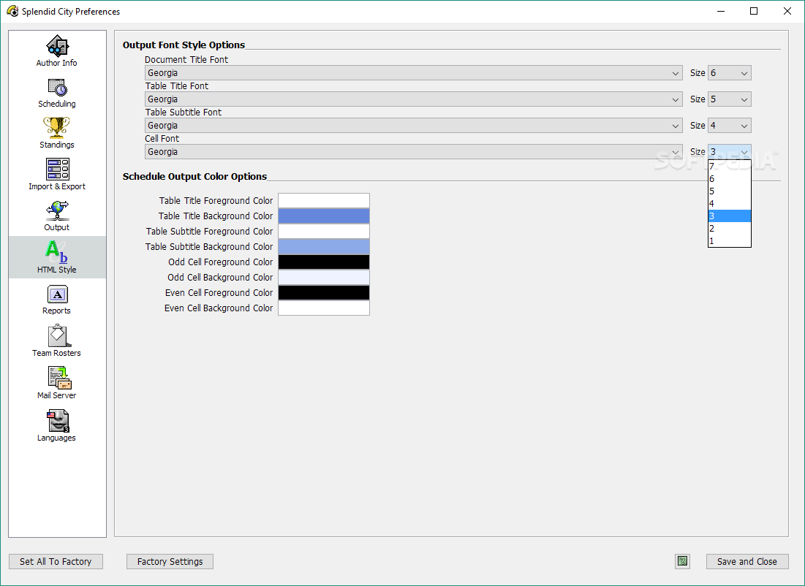Open the Team Rosters clipboard icon

pos(58,336)
